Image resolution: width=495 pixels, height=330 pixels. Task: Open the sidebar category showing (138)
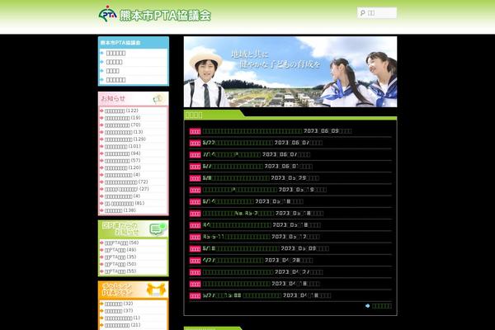120,210
